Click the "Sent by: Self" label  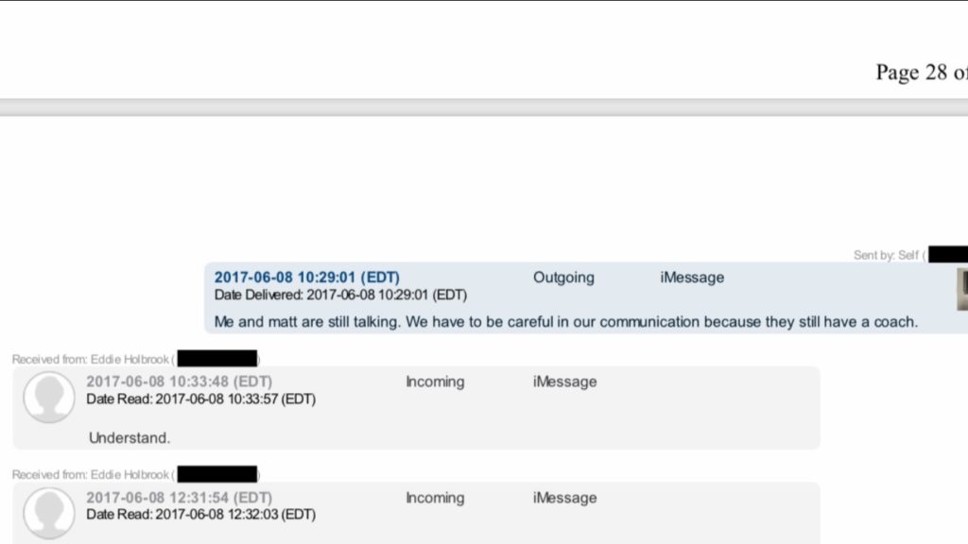point(887,255)
